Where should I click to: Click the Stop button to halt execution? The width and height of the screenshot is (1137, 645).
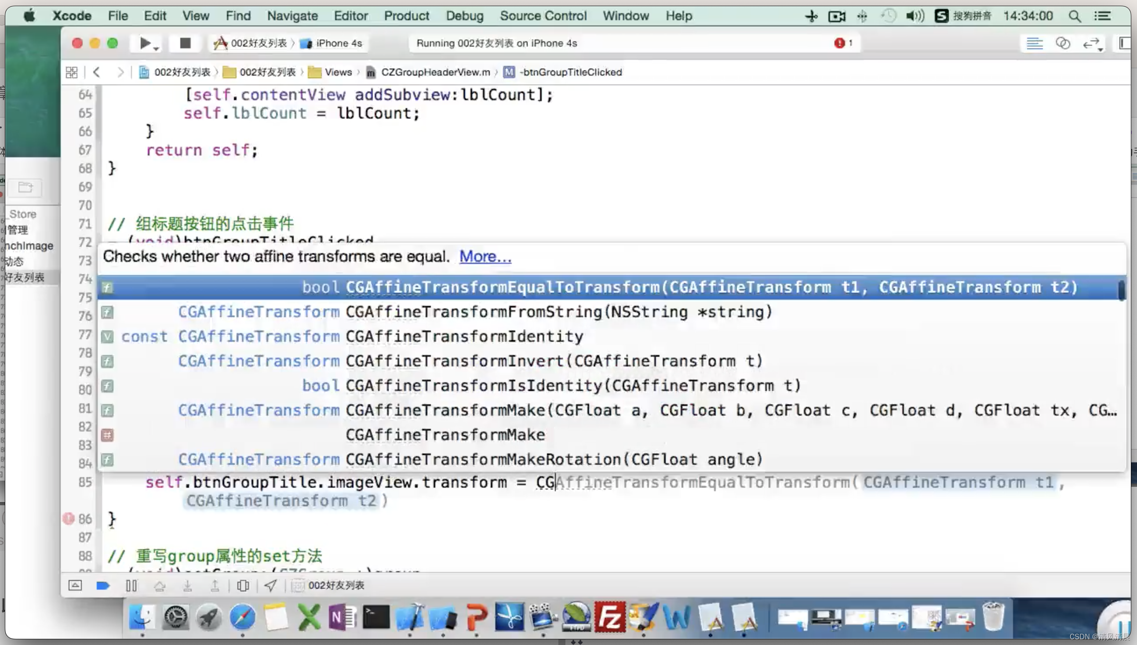pos(184,43)
